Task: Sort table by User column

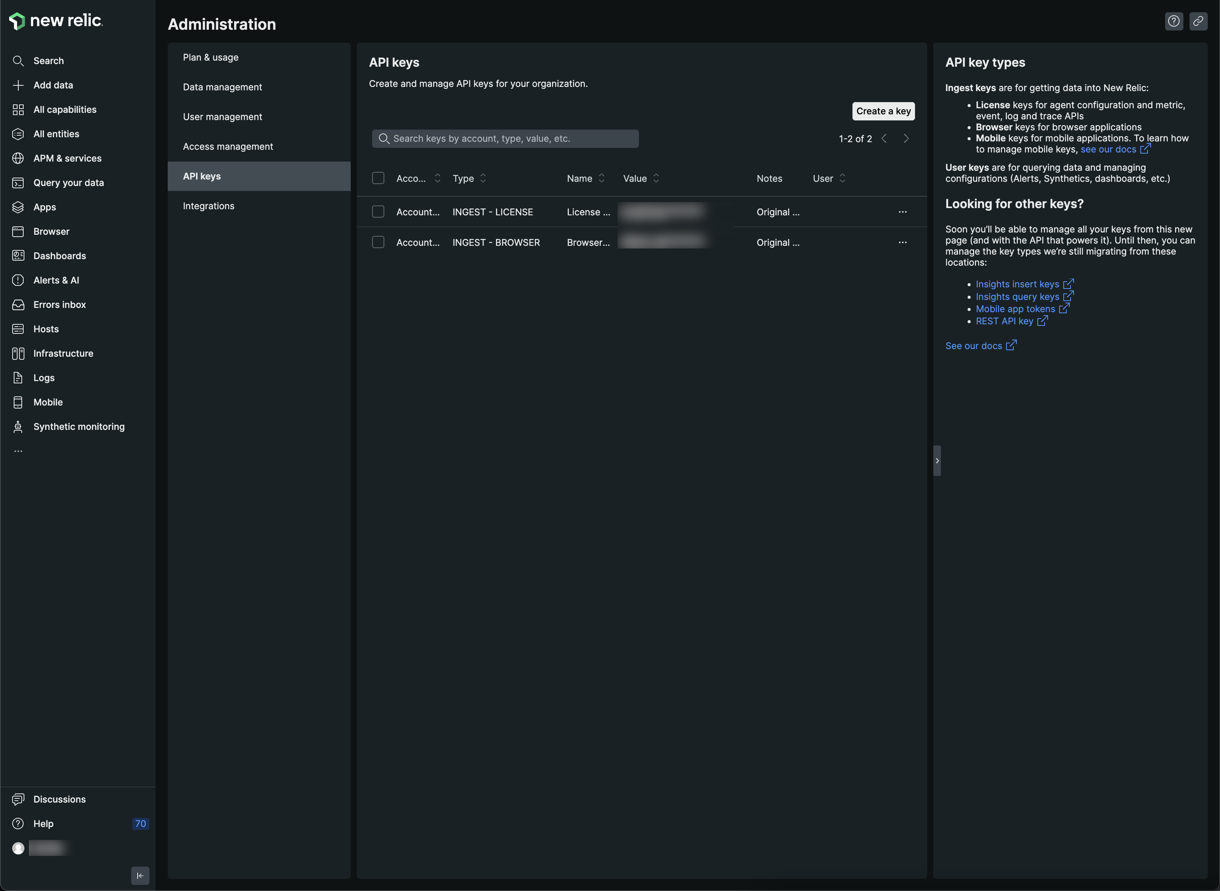Action: point(829,178)
